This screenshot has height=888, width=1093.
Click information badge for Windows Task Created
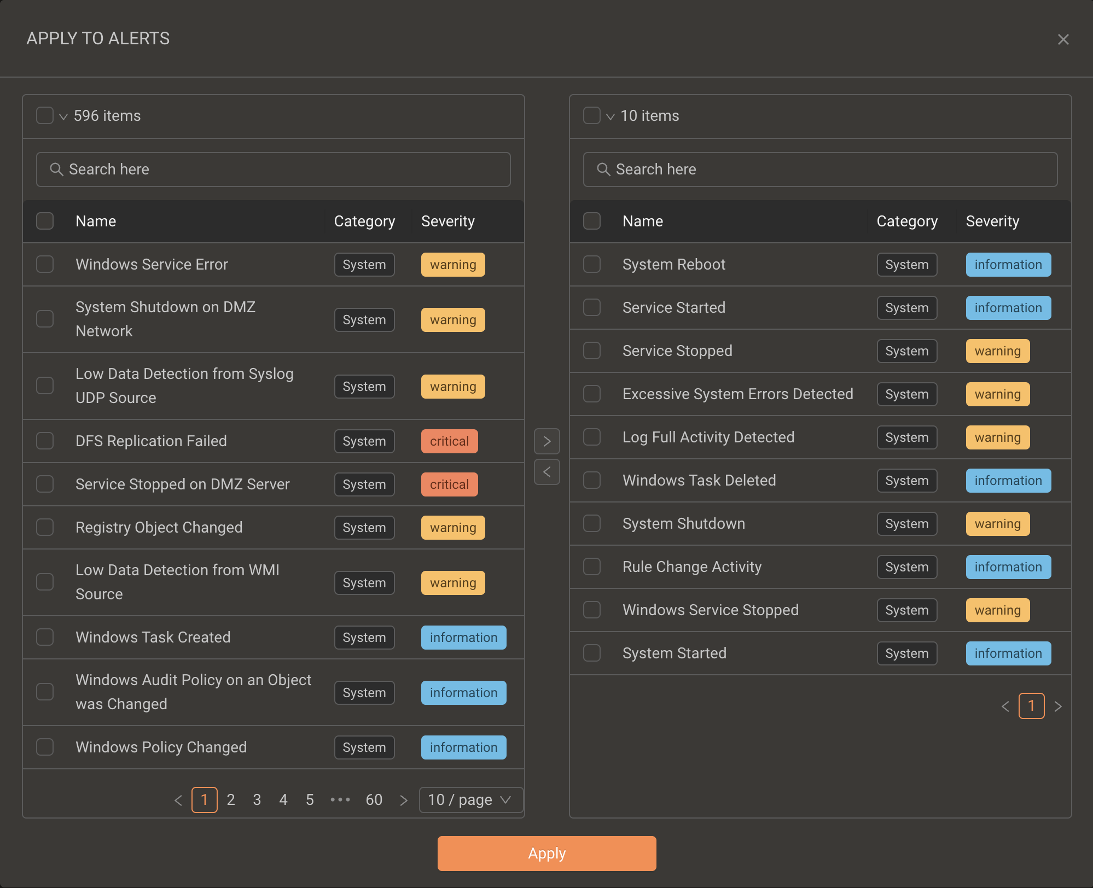tap(464, 638)
